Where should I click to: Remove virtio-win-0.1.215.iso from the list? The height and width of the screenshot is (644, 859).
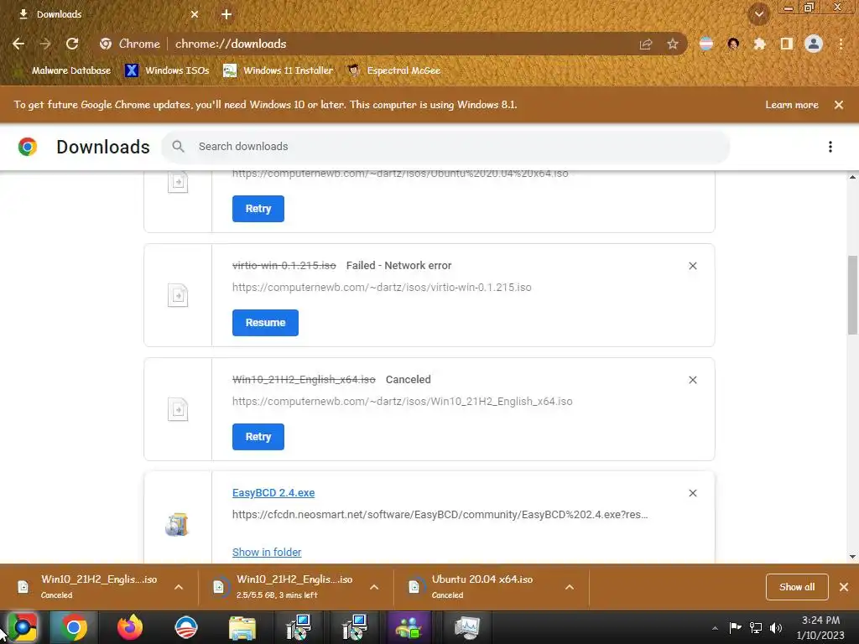tap(692, 266)
